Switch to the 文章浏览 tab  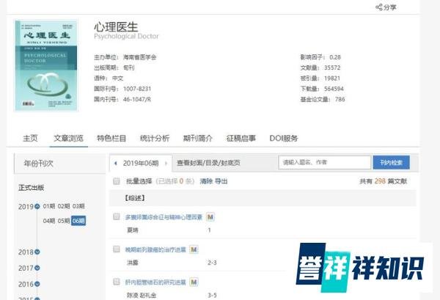(x=68, y=138)
